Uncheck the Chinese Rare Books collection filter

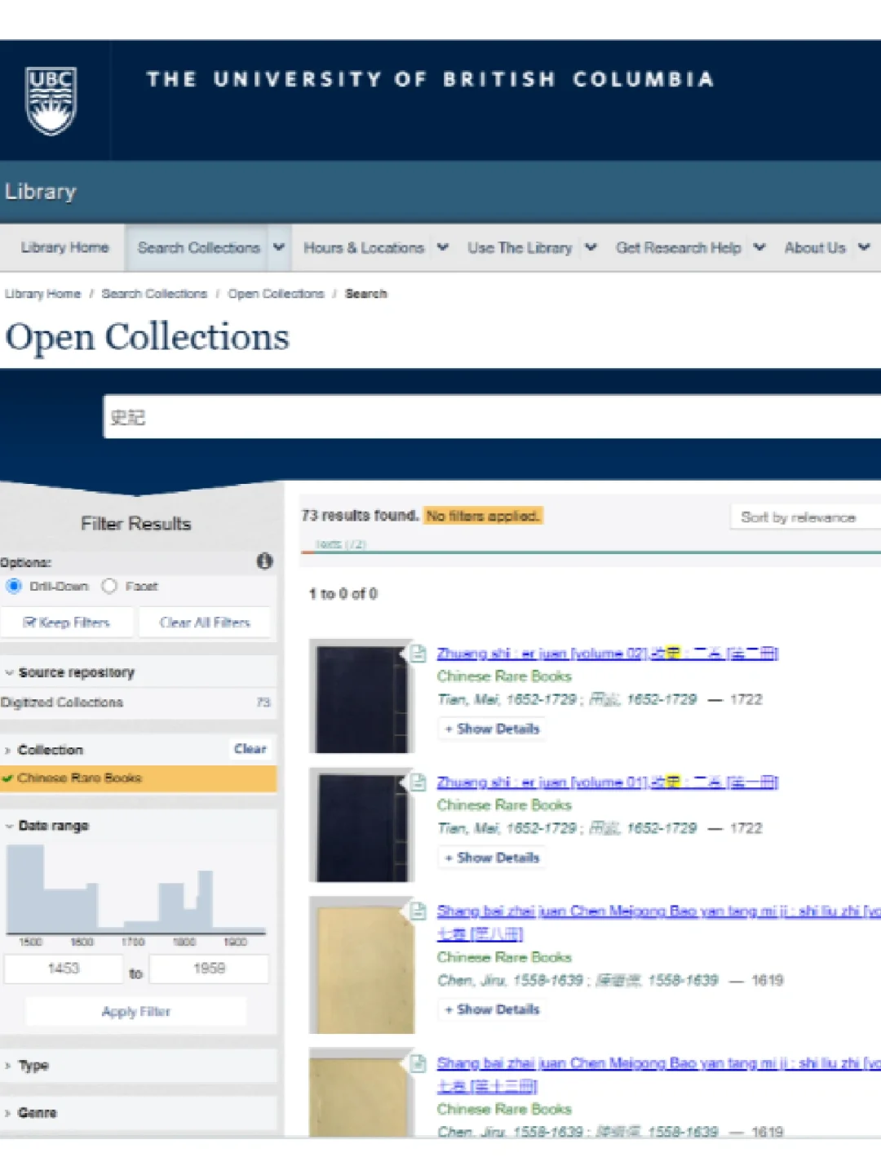[x=139, y=778]
